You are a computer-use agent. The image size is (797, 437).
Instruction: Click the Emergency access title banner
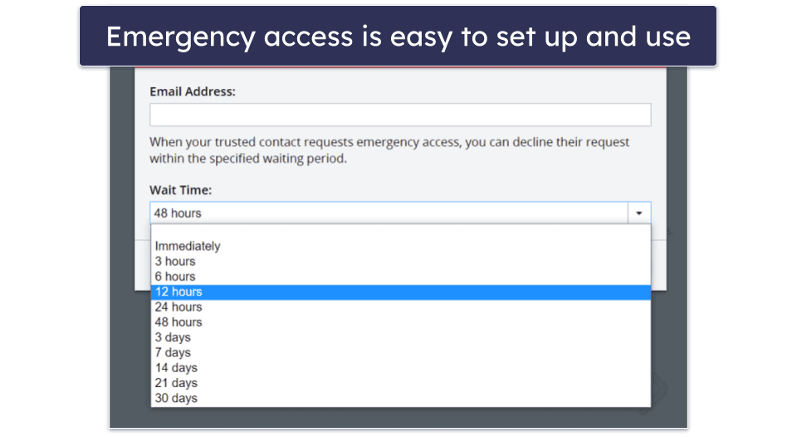click(398, 37)
